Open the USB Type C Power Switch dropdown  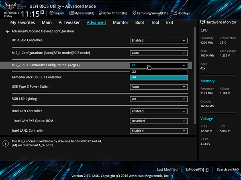(x=159, y=87)
